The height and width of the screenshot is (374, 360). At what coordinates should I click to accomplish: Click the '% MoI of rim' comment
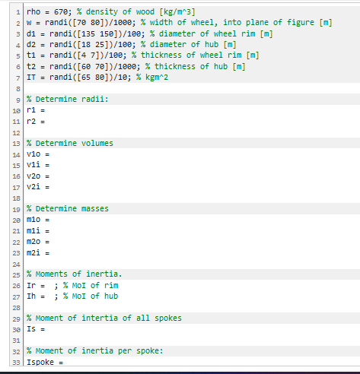point(91,286)
